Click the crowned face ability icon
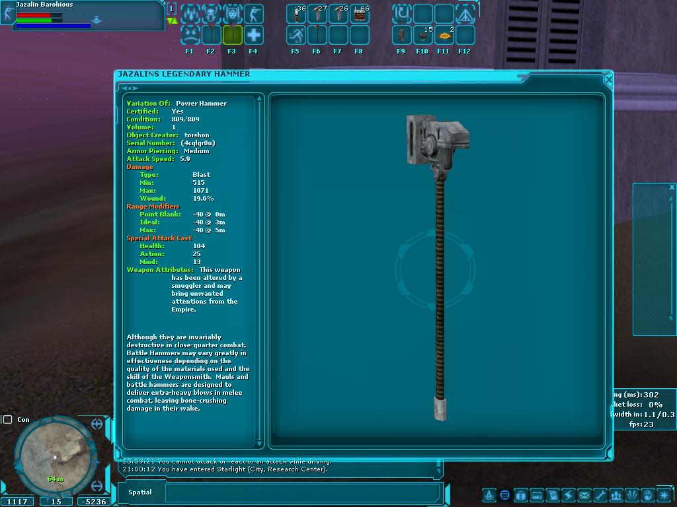The image size is (677, 507). (232, 14)
